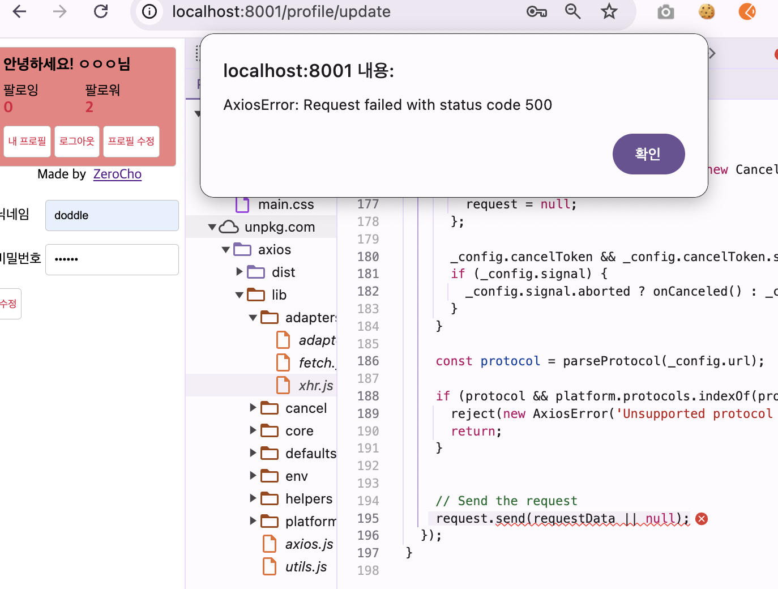The width and height of the screenshot is (778, 589).
Task: Bookmark this page with the star
Action: [x=609, y=11]
